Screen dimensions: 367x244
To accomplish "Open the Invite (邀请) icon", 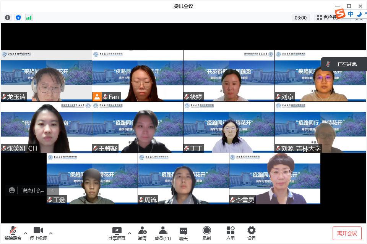I will pyautogui.click(x=142, y=233).
